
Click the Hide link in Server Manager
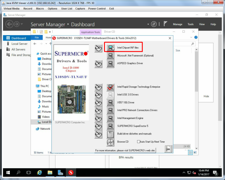coord(206,96)
